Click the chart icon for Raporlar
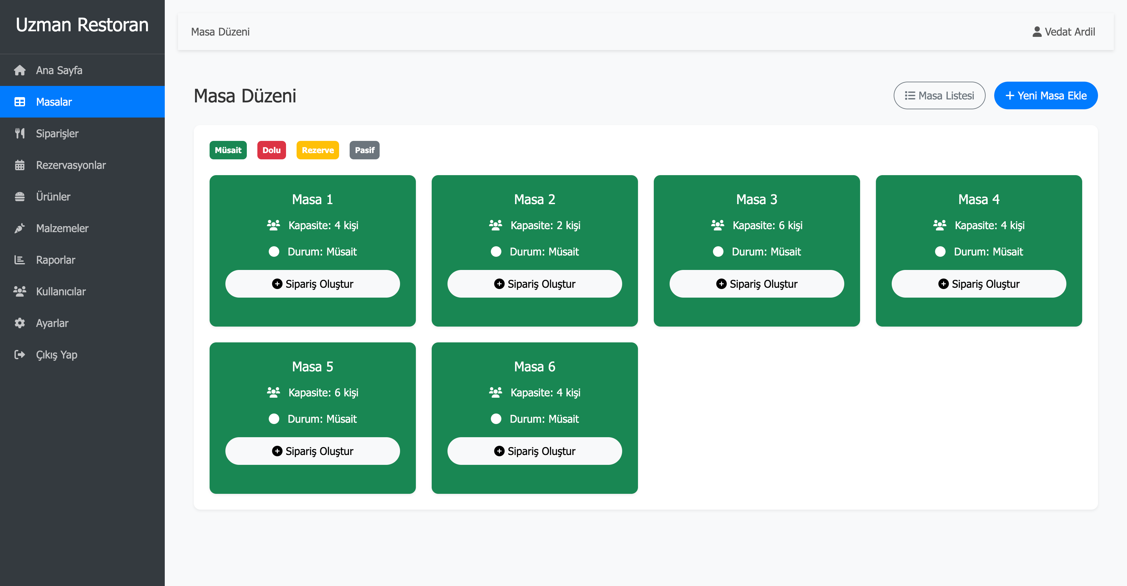Image resolution: width=1127 pixels, height=586 pixels. pyautogui.click(x=20, y=260)
